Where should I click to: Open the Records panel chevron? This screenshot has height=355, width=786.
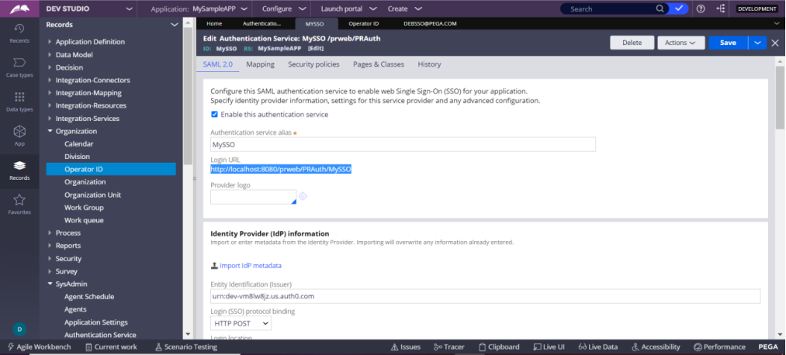tap(174, 25)
